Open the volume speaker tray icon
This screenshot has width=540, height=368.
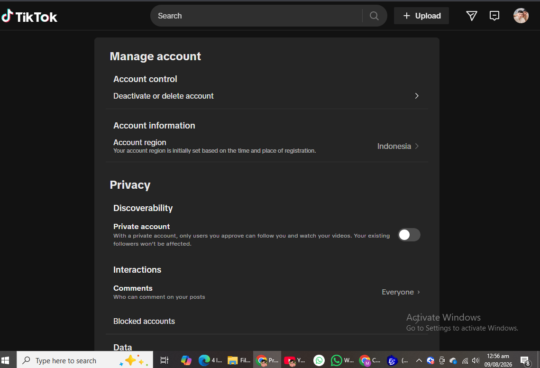click(476, 361)
